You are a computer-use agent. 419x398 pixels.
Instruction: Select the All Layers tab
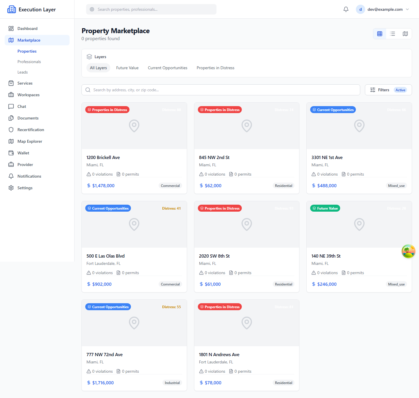pyautogui.click(x=98, y=68)
